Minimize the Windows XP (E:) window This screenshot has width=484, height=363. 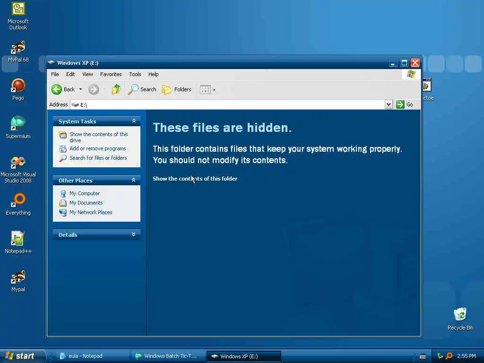tap(393, 63)
